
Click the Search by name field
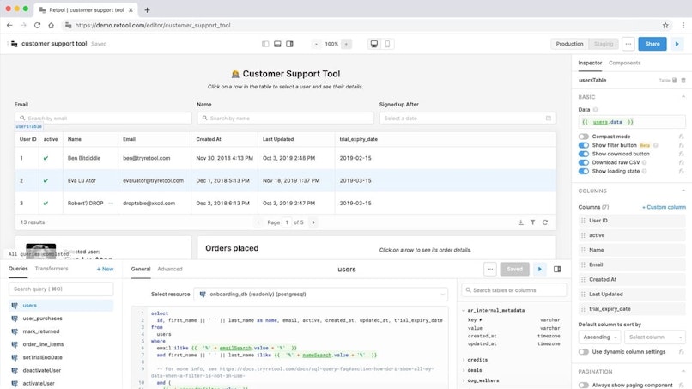click(286, 119)
